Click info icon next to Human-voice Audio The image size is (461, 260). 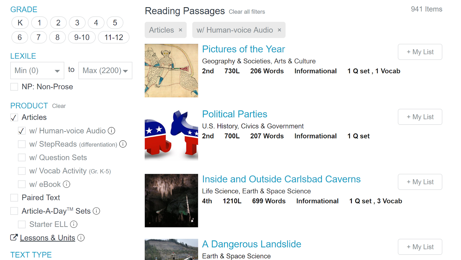point(112,131)
